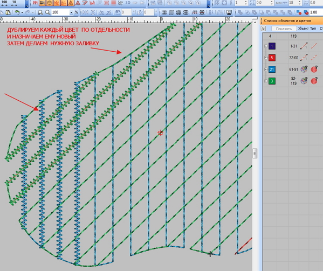Click the mirror vertically hourglass icon
The width and height of the screenshot is (323, 271).
pos(93,12)
